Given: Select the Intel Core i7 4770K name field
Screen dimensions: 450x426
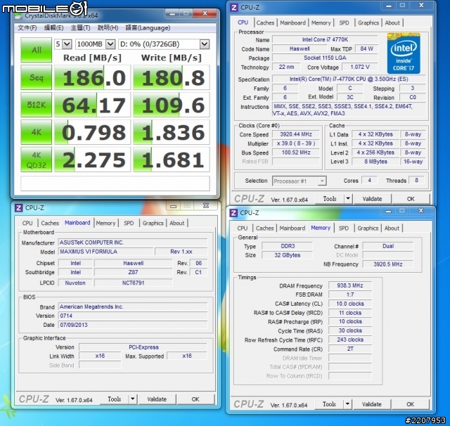Looking at the screenshot, I should point(325,39).
